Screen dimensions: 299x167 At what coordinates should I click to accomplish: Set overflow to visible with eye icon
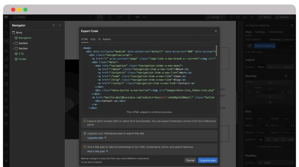[261, 140]
